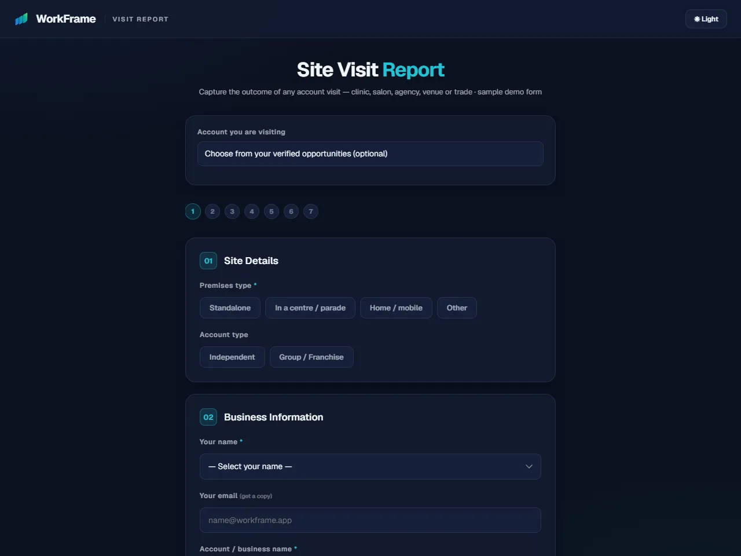Choose In a centre / parade option
This screenshot has height=556, width=741.
click(310, 308)
